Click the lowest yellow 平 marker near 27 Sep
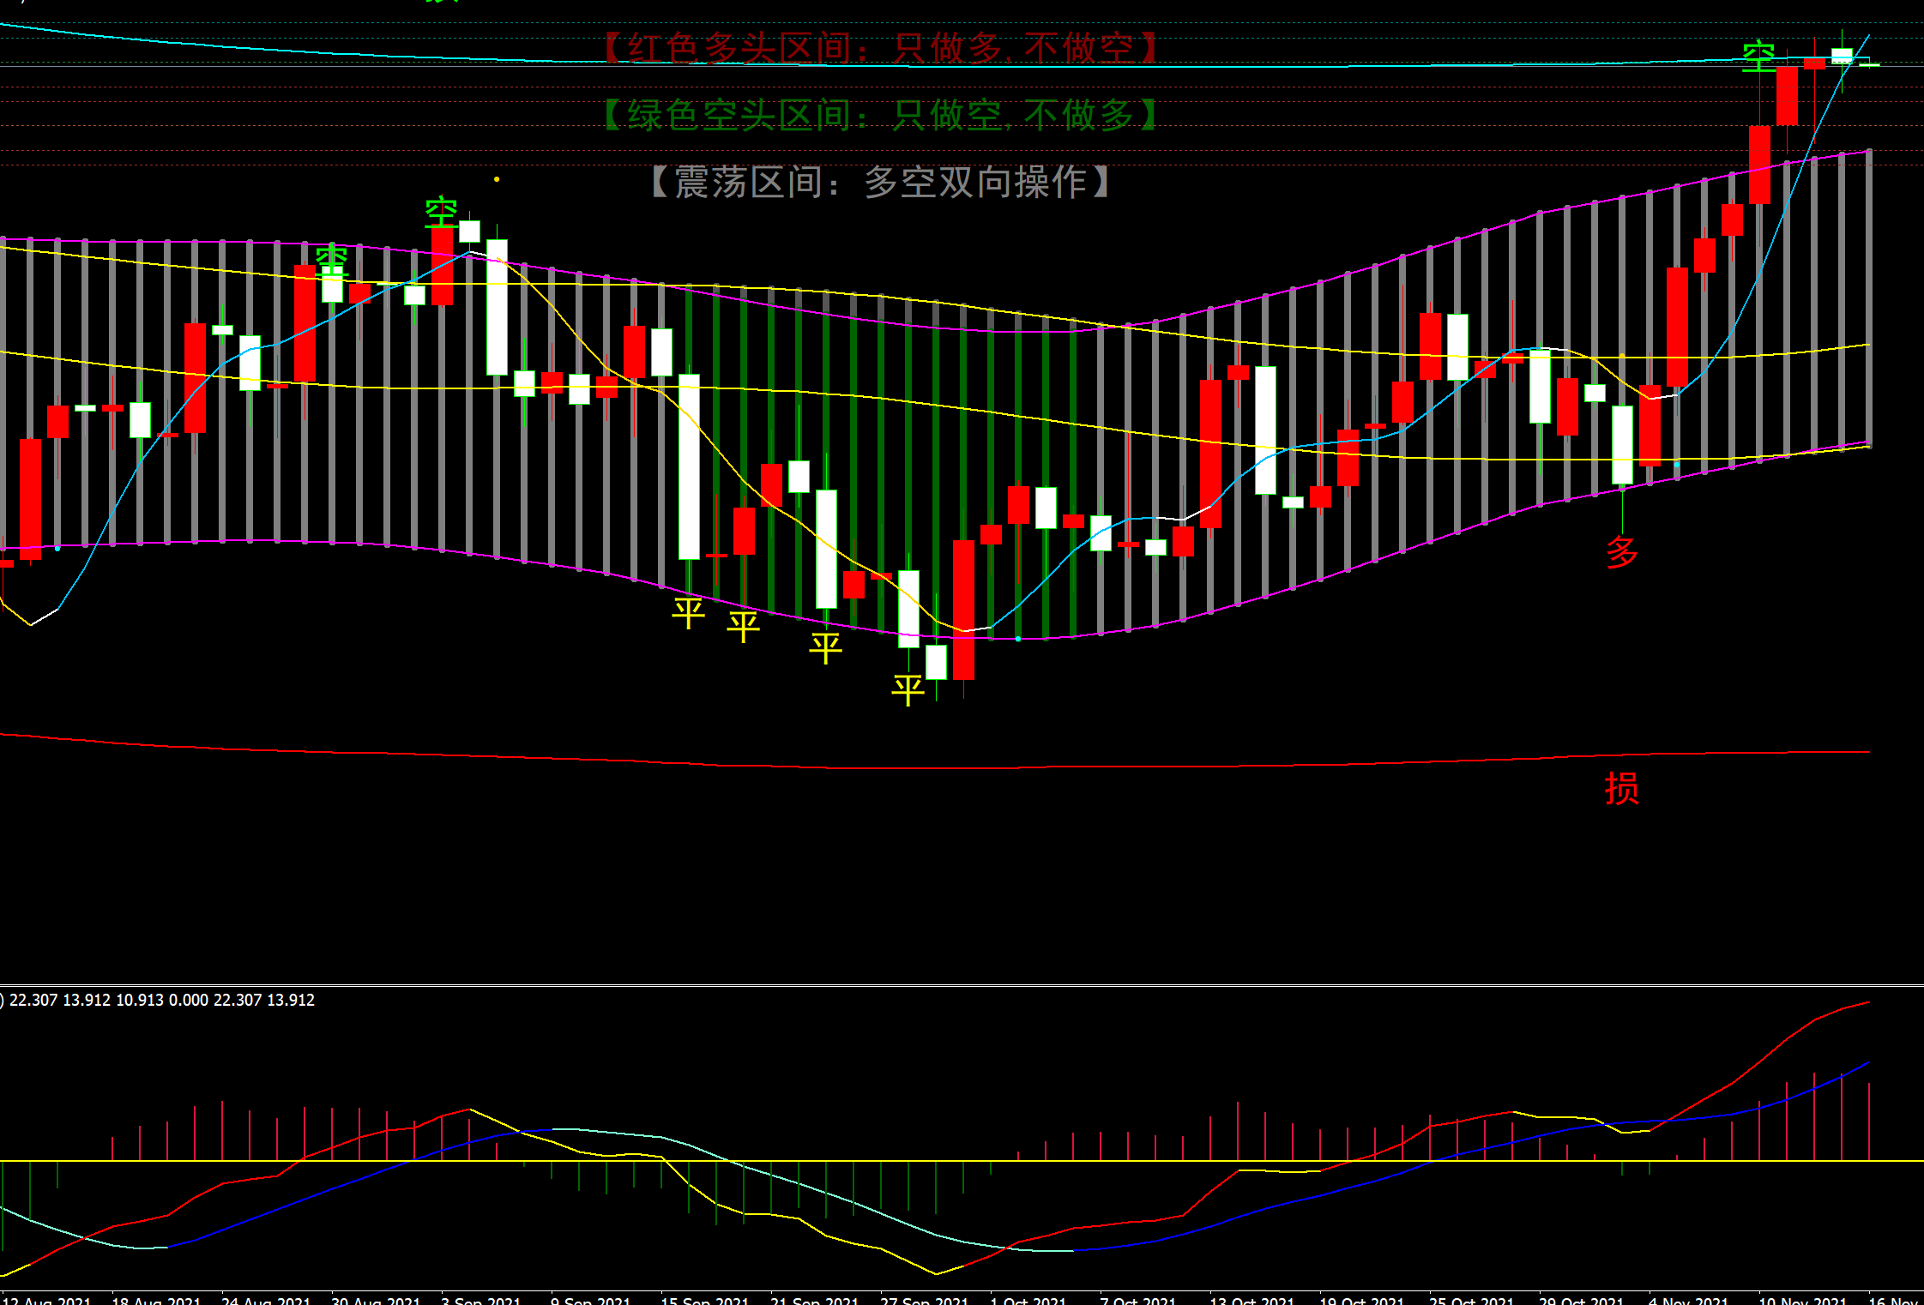Viewport: 1924px width, 1305px height. (908, 689)
